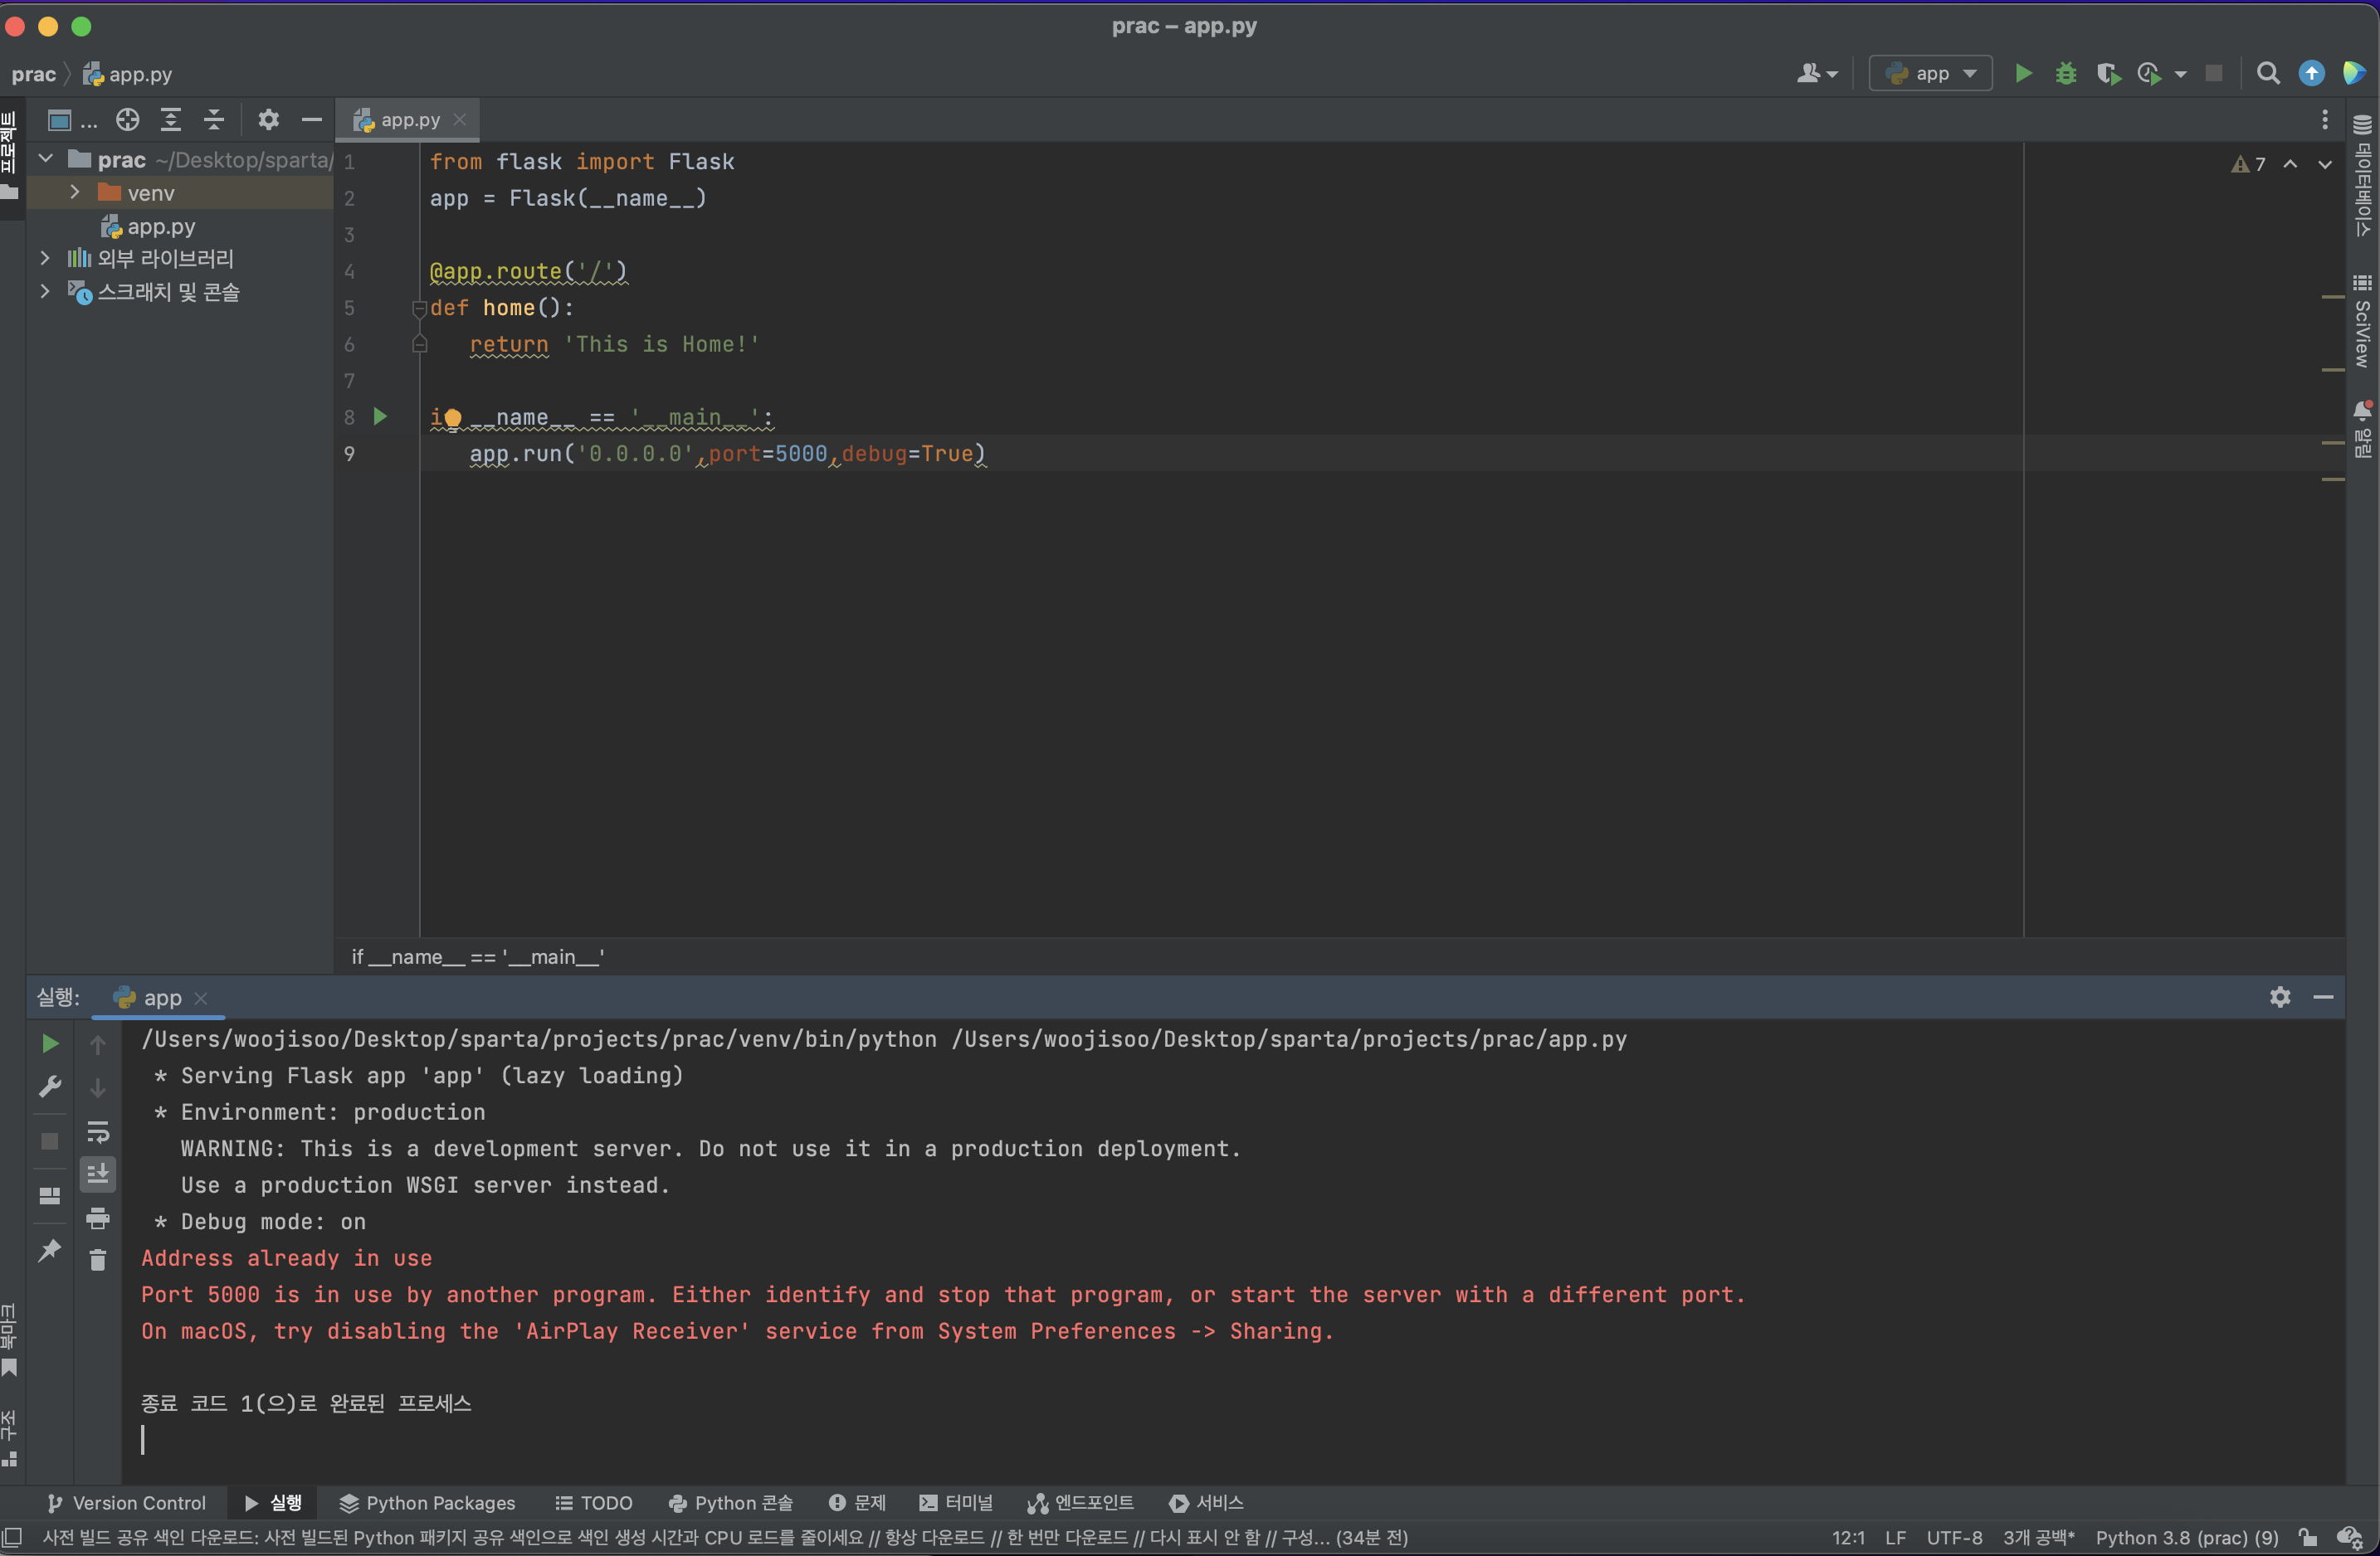
Task: Open the profiler dropdown arrow
Action: (2180, 74)
